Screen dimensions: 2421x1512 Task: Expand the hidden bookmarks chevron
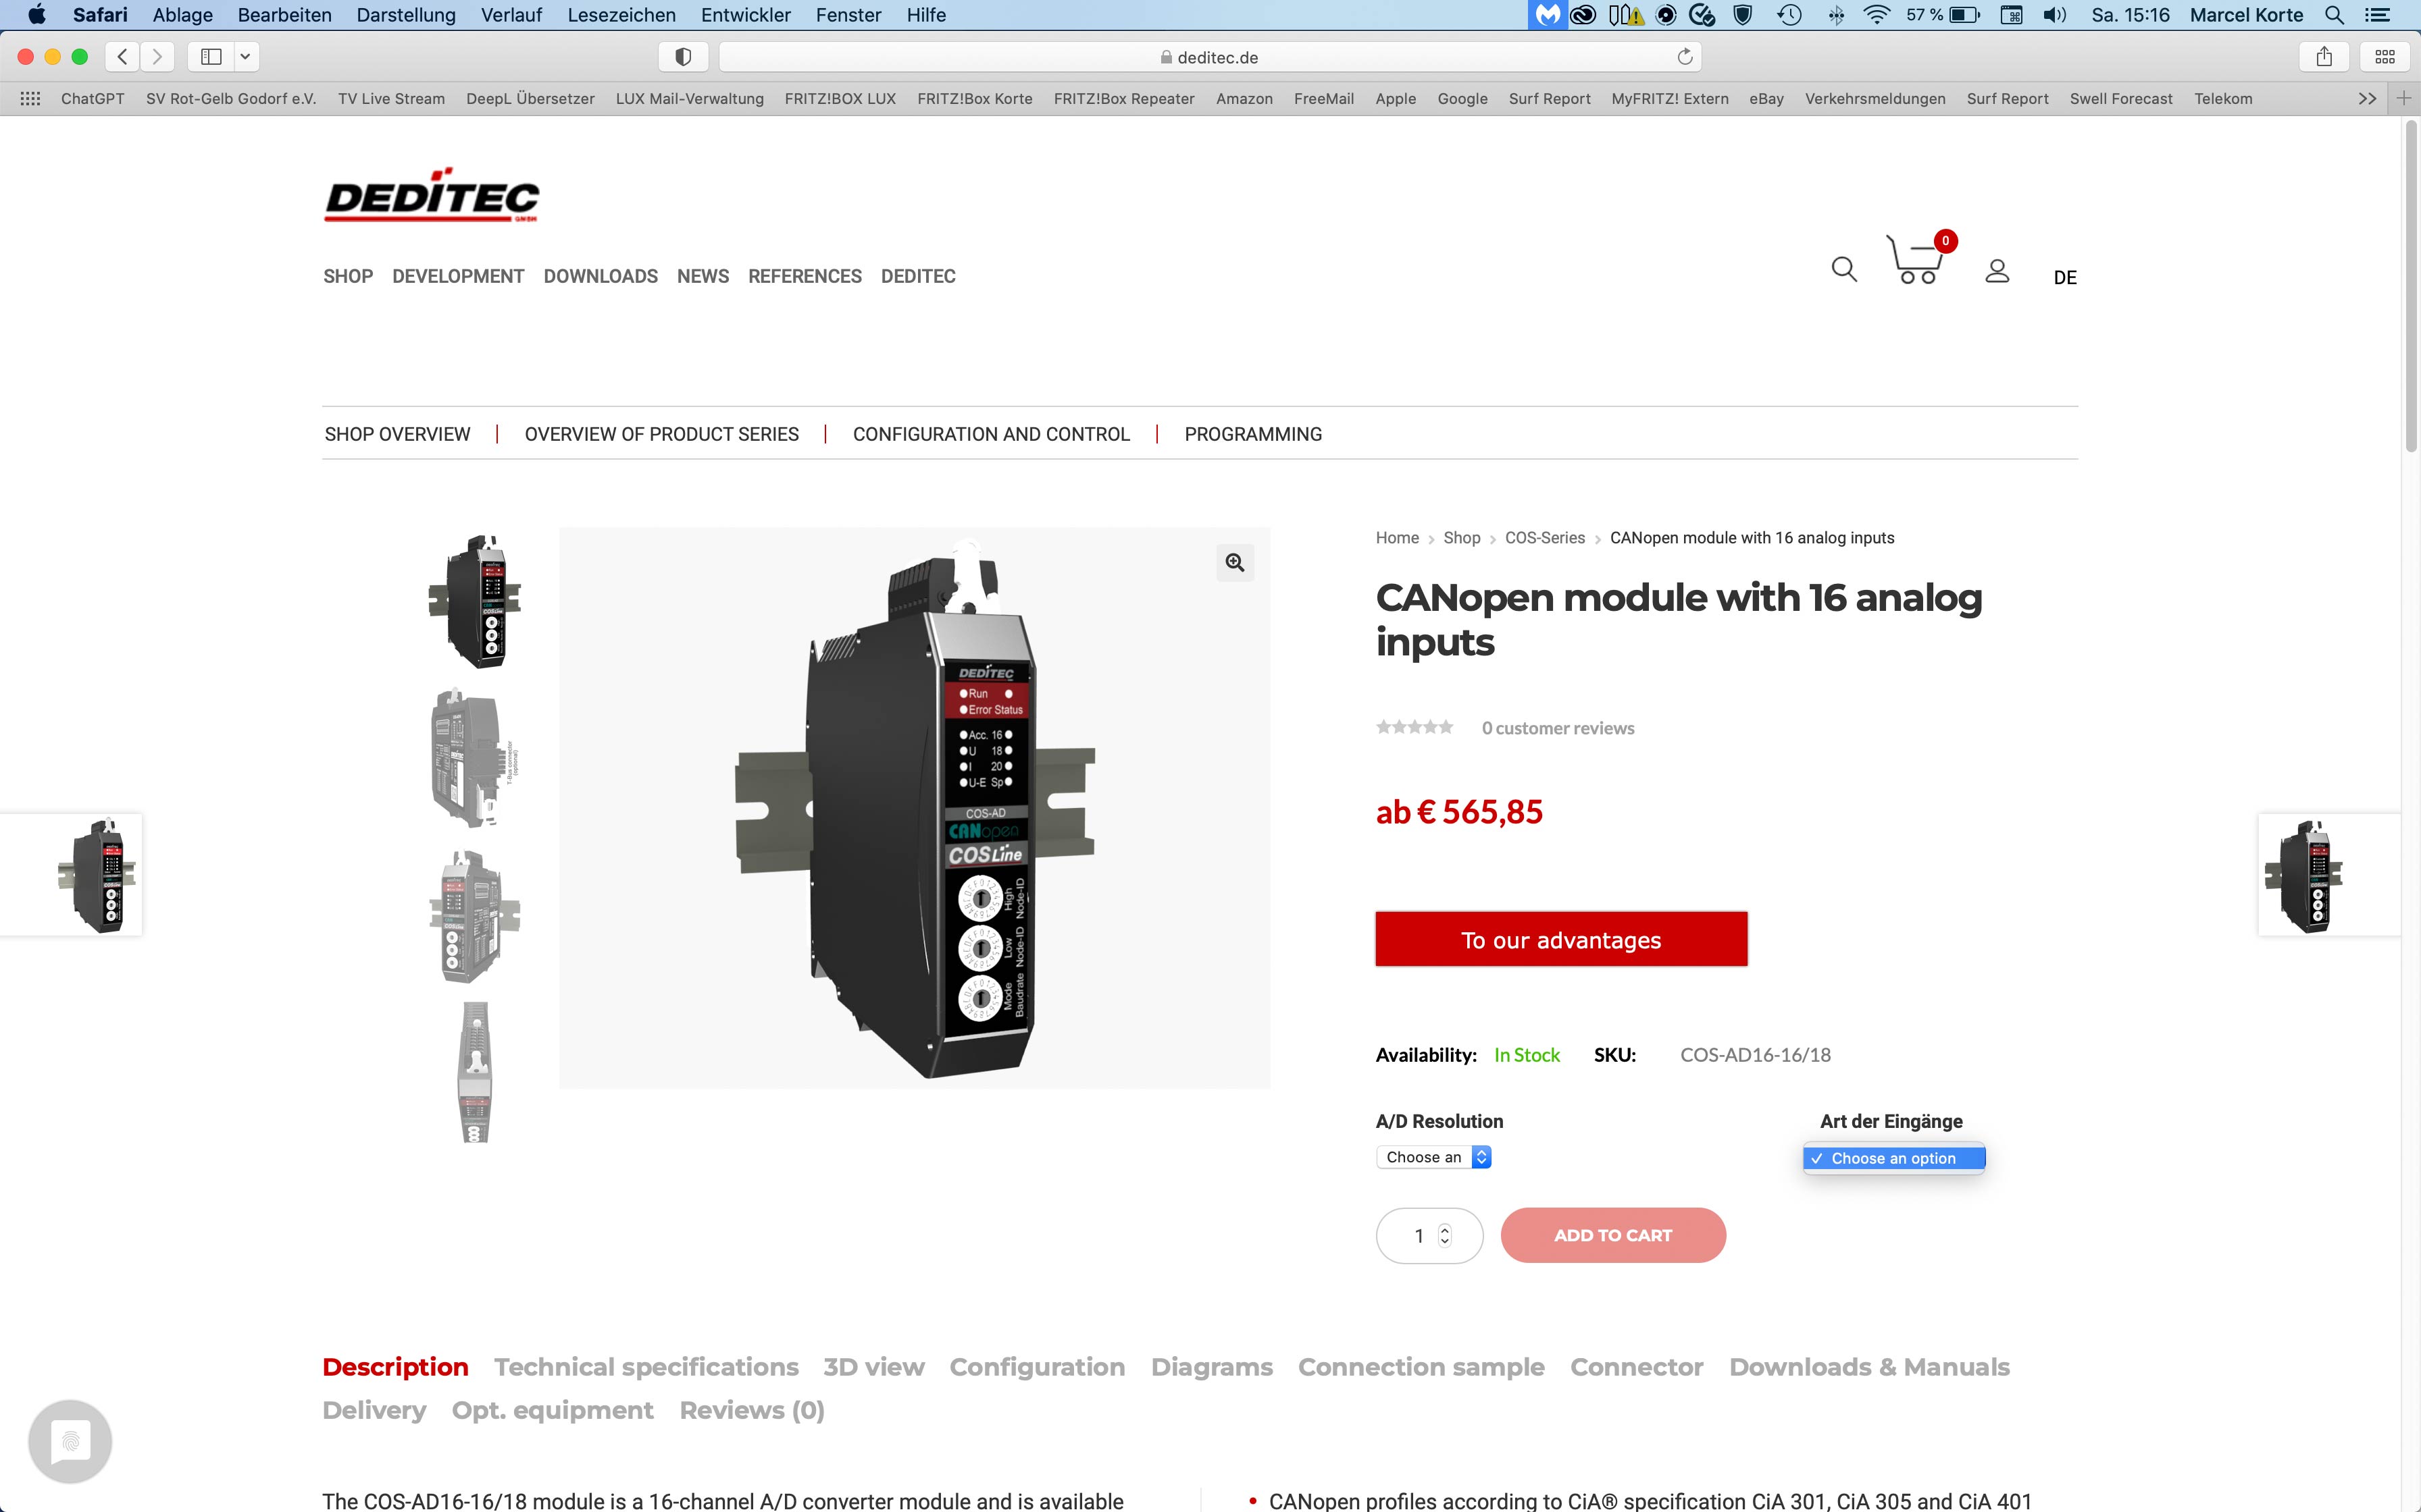(2367, 99)
